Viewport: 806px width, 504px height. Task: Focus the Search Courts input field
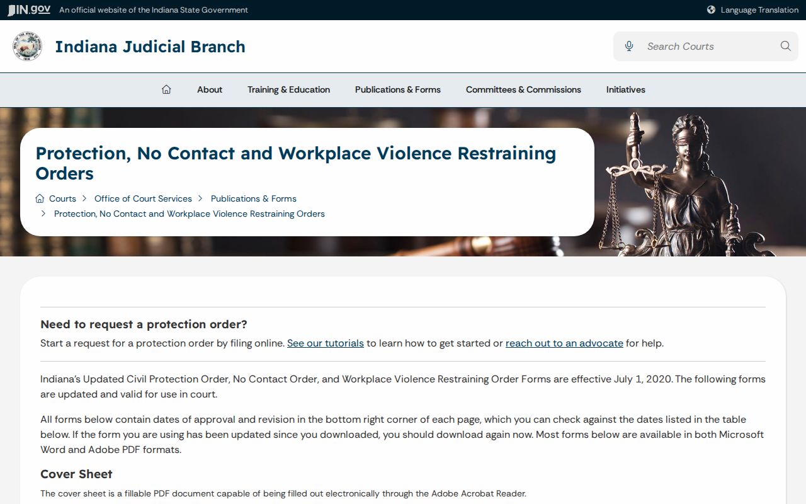pos(706,46)
